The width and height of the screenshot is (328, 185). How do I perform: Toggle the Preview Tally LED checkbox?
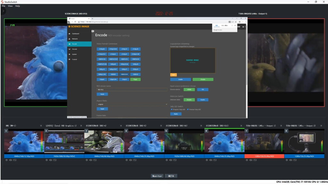point(188,110)
